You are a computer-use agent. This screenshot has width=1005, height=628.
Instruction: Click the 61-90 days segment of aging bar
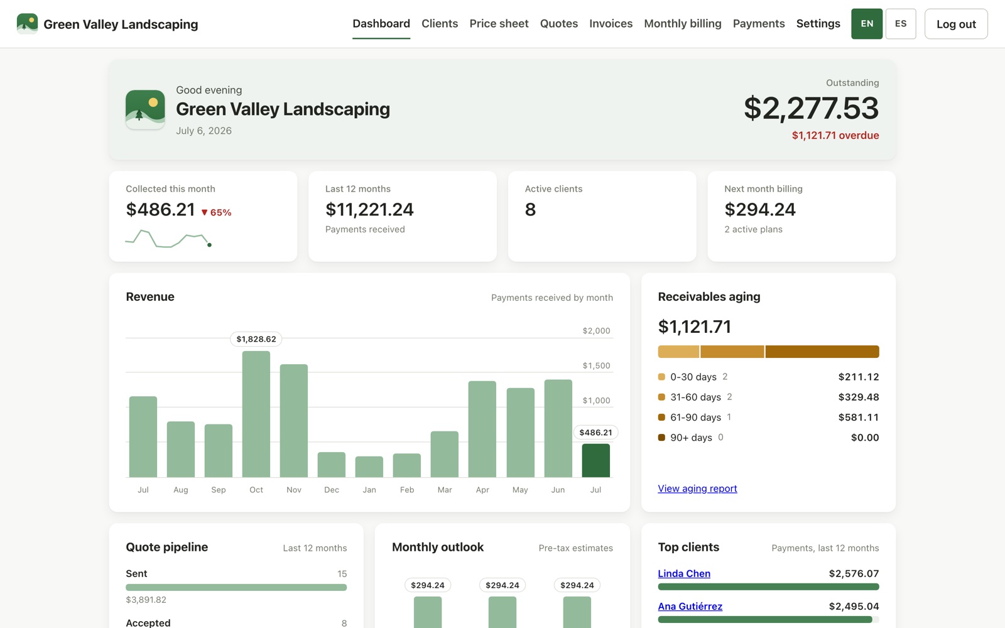pyautogui.click(x=822, y=352)
